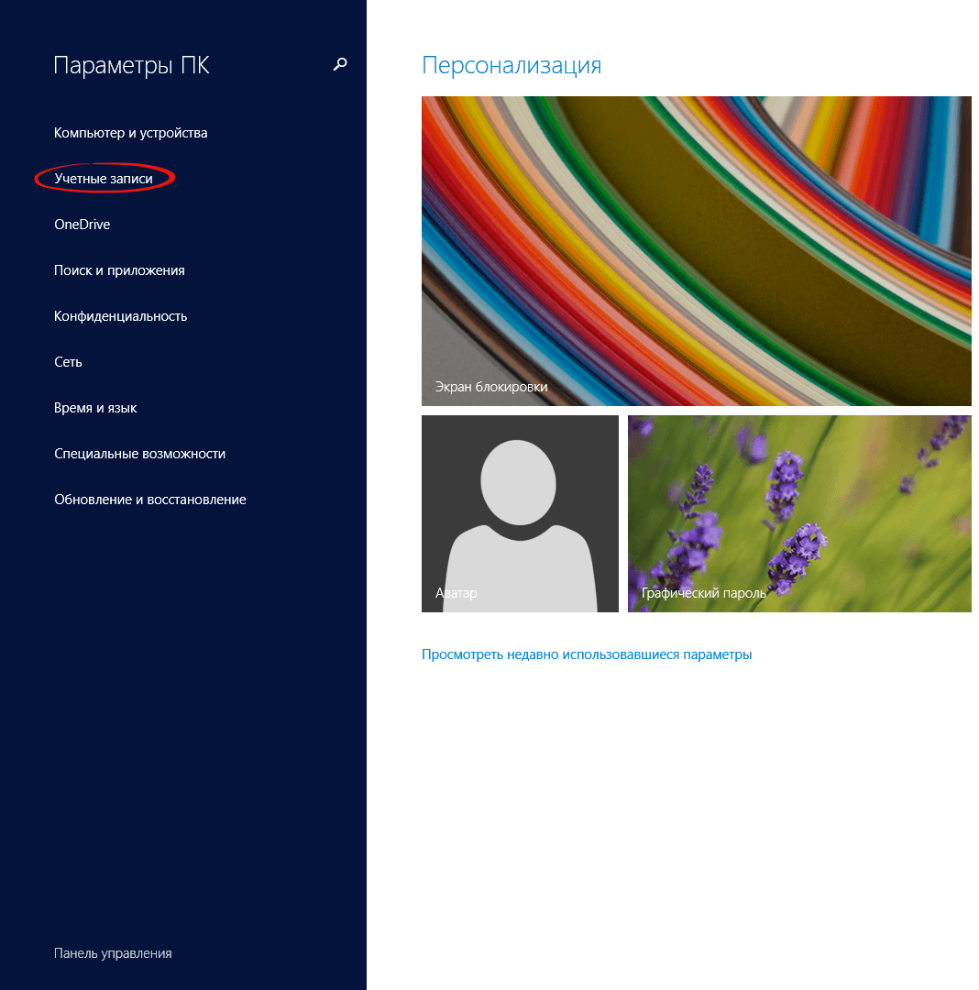Click the Параметры ПК title
The image size is (979, 990).
[x=132, y=65]
